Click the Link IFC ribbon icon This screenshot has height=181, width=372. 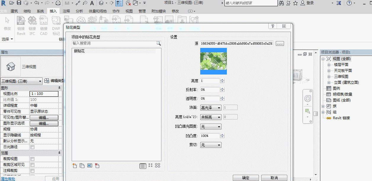coord(32,26)
